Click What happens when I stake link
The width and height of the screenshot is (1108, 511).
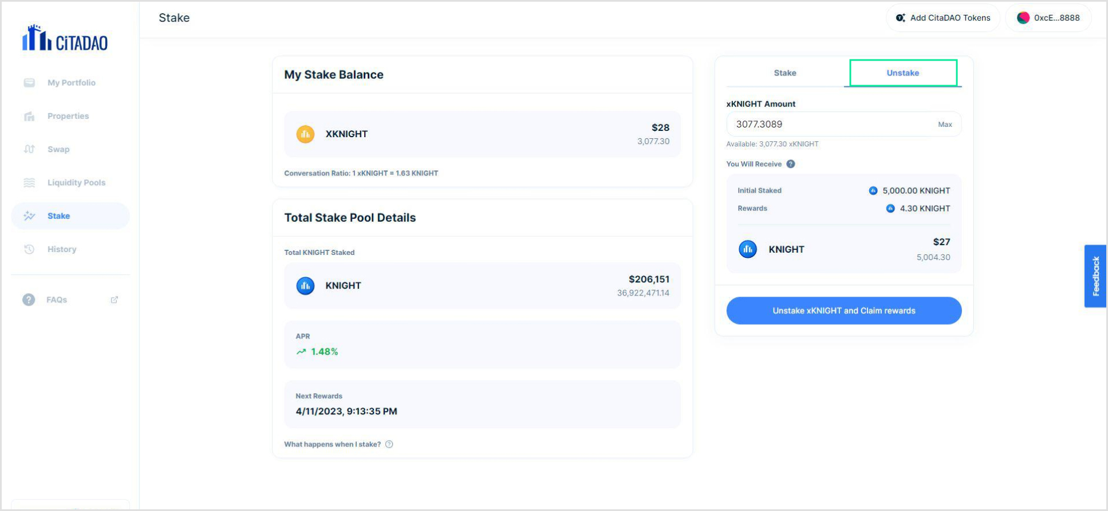(333, 444)
